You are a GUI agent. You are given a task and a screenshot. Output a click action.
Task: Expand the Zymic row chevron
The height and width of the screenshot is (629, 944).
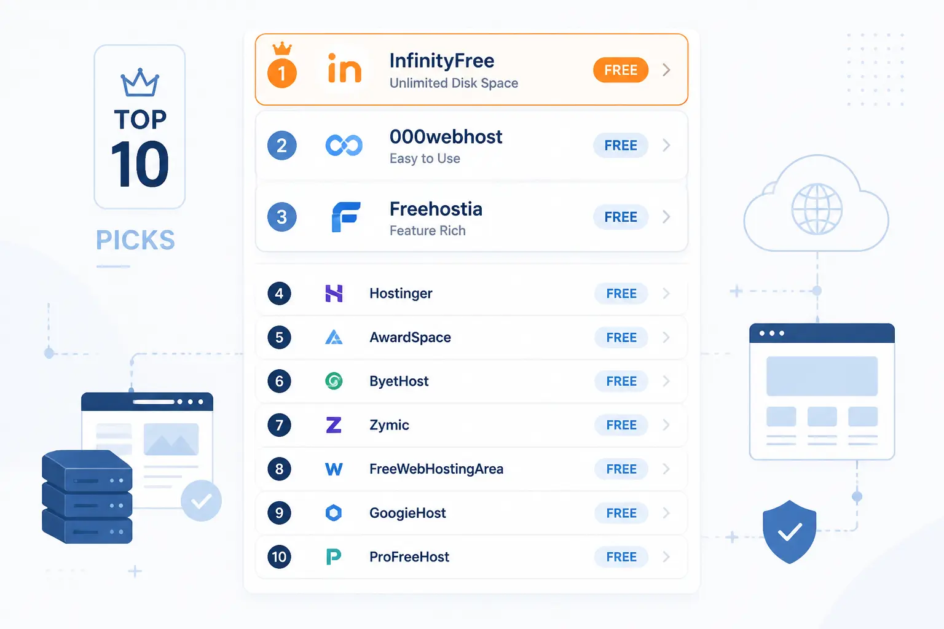point(666,425)
